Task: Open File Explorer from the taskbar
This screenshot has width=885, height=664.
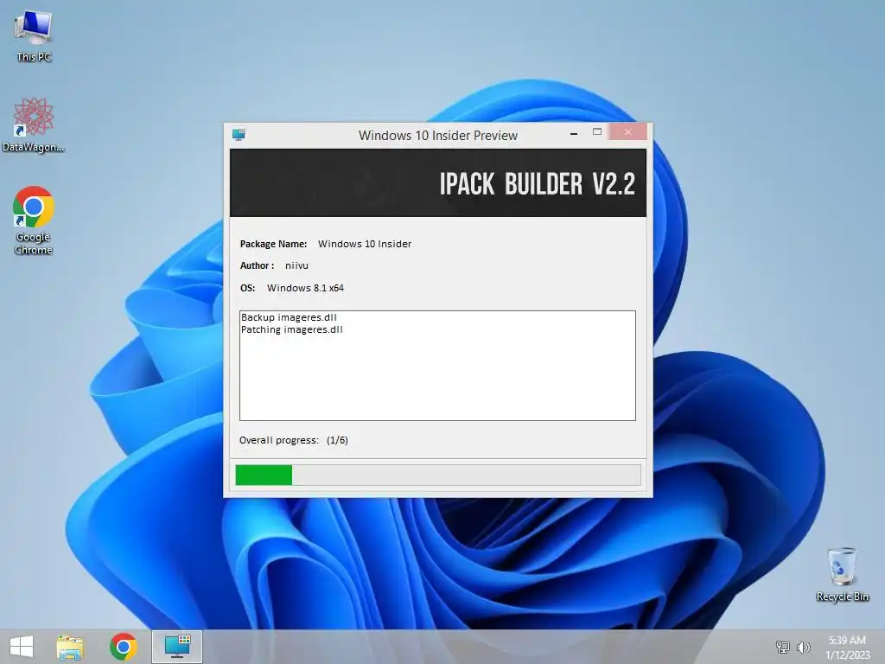Action: [70, 647]
